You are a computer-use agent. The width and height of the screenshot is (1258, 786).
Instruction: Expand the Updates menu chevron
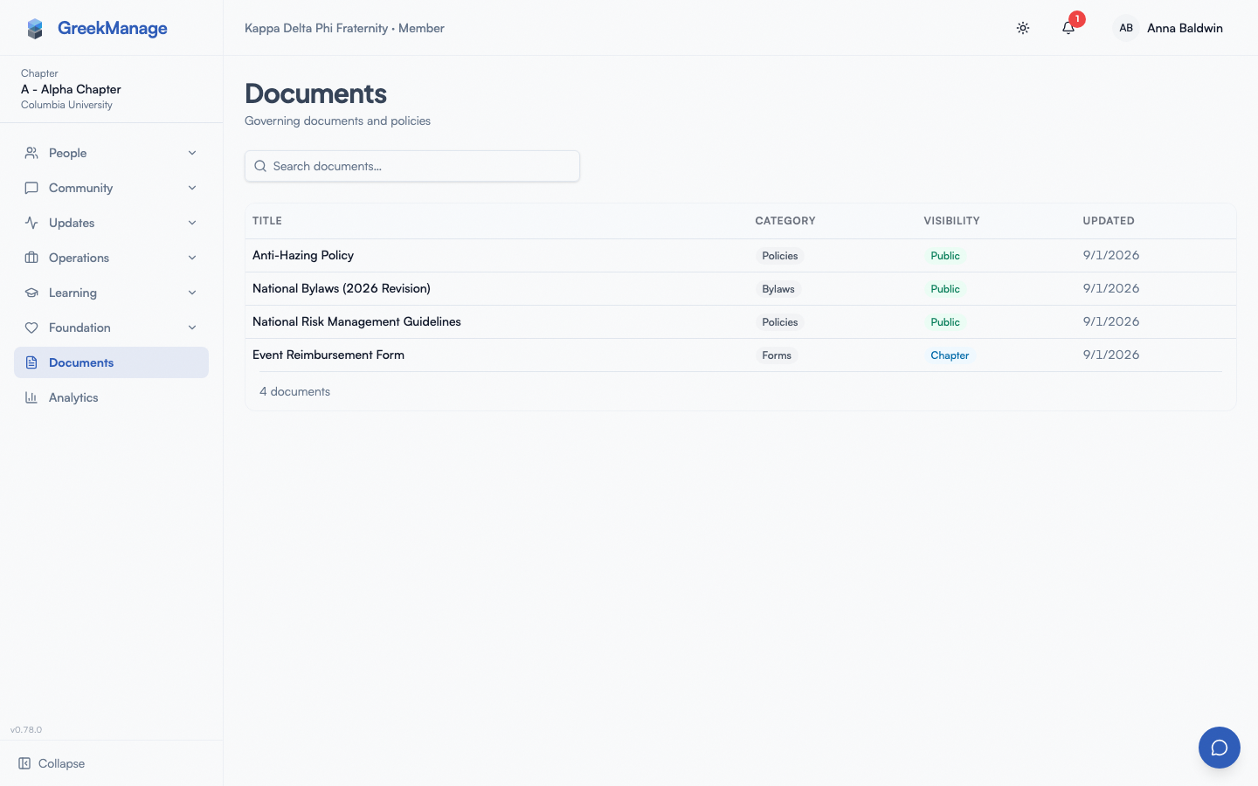pos(192,223)
